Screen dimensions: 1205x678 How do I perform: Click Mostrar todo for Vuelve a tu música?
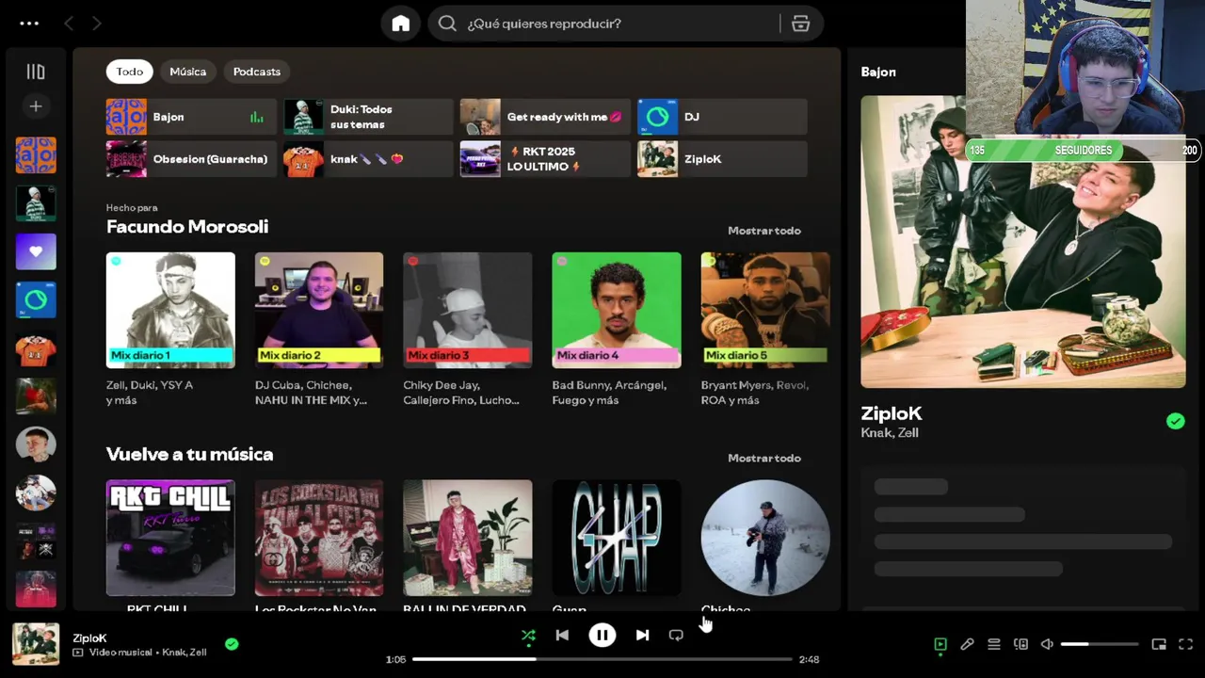[764, 459]
